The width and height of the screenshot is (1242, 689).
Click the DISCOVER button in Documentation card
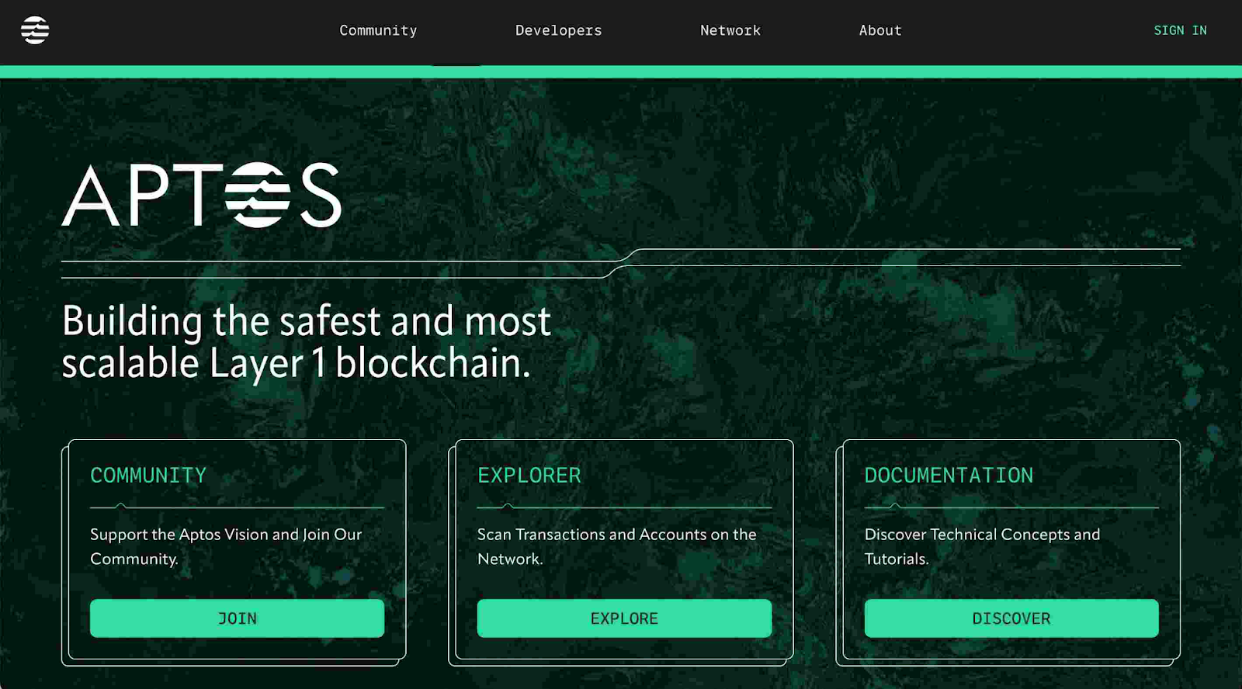pyautogui.click(x=1011, y=618)
